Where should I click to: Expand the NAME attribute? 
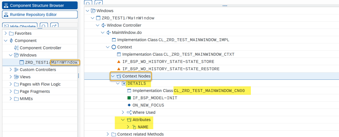pos(128,127)
